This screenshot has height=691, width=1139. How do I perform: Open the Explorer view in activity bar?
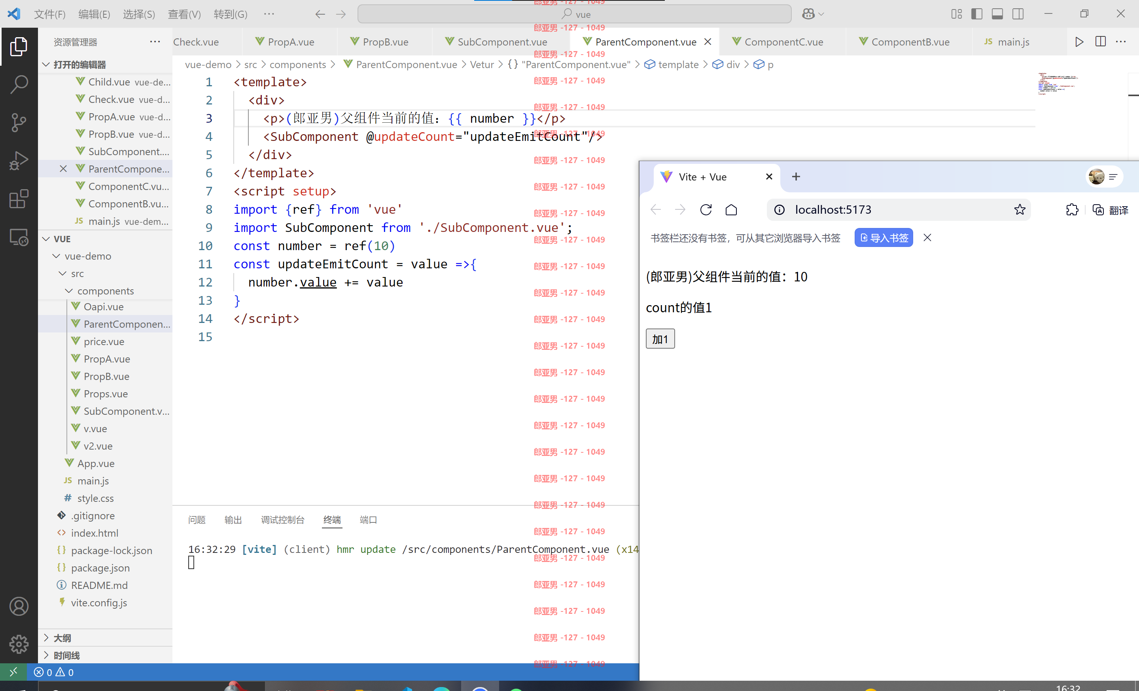click(19, 46)
